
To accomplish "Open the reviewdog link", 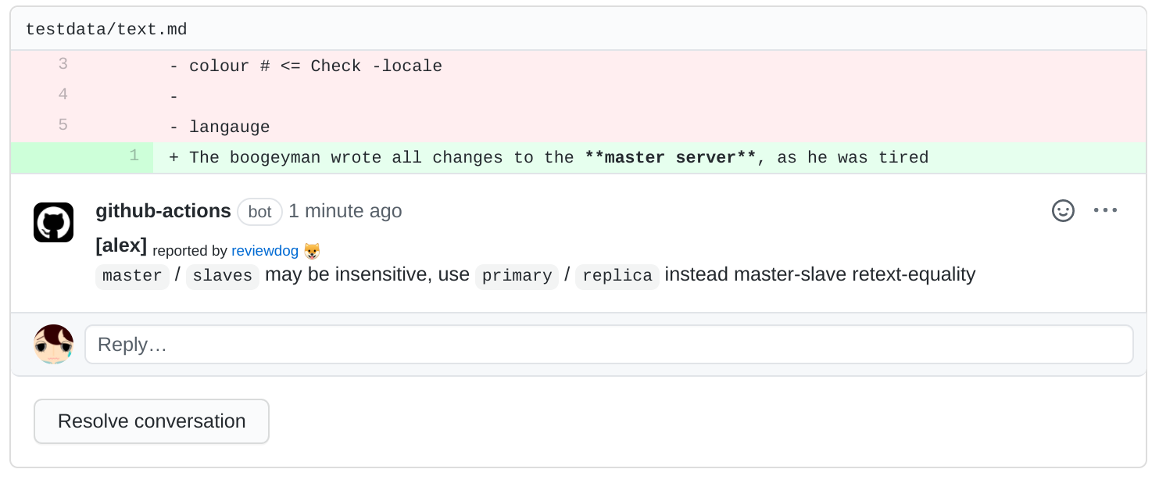I will click(264, 251).
